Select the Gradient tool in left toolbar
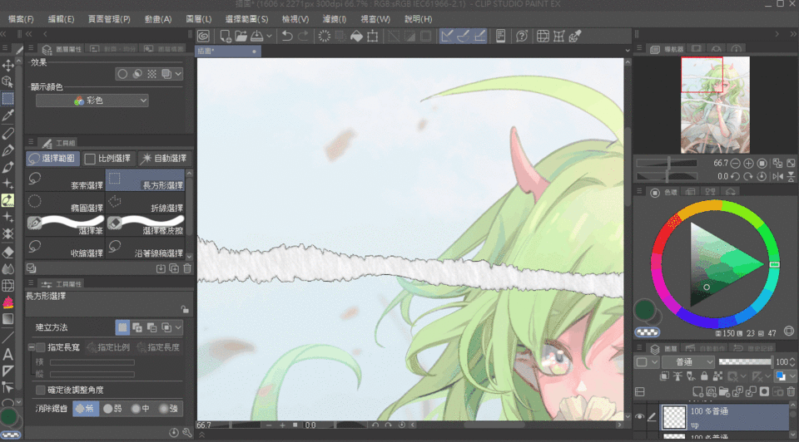Screen dimensions: 799x442 (7, 319)
